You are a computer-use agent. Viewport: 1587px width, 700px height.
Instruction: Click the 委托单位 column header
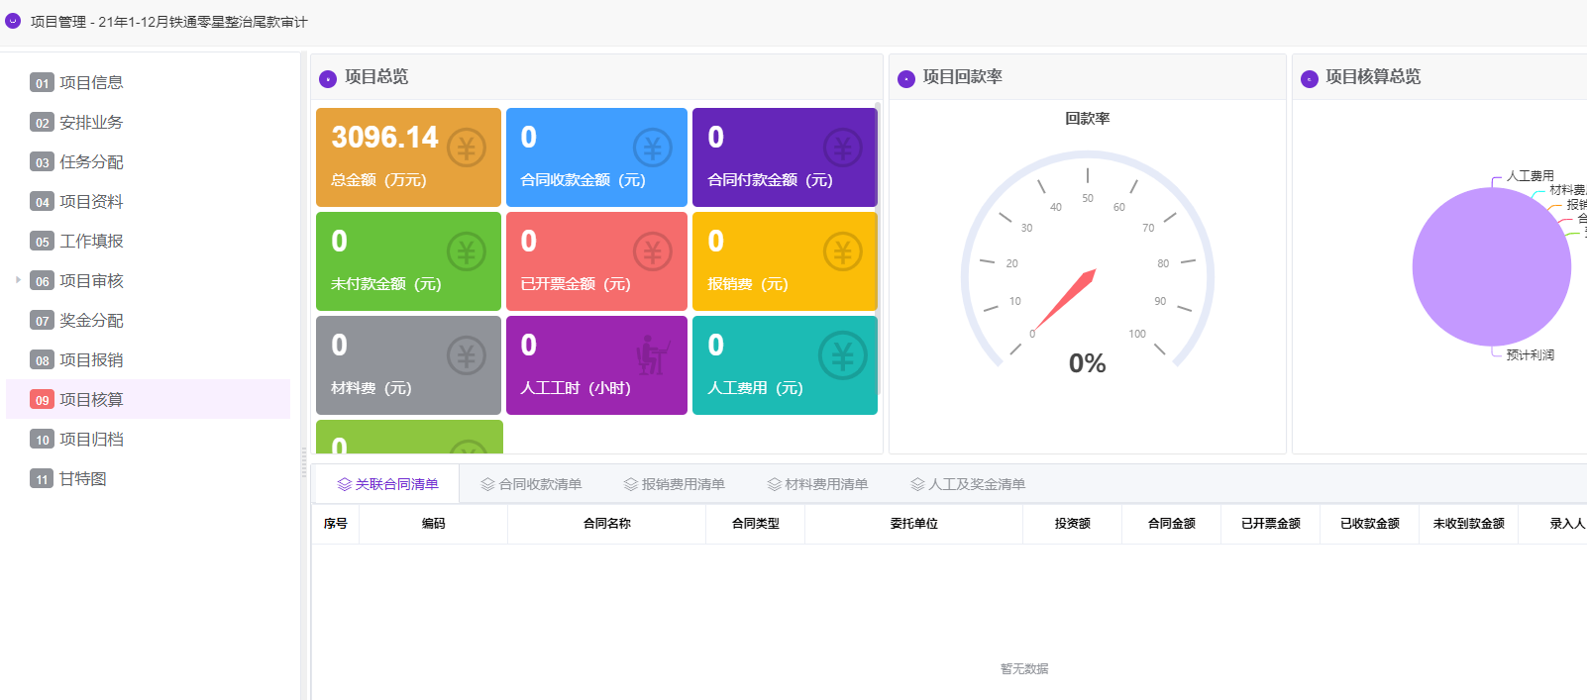[913, 524]
